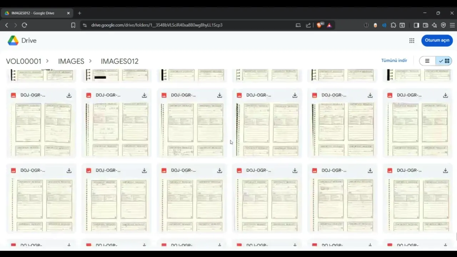Open Brave VPN shield icon

point(443,25)
